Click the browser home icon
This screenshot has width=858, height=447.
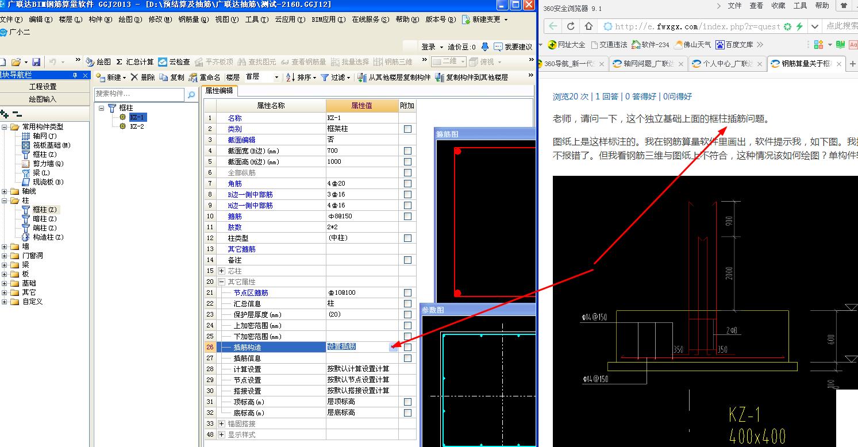click(x=588, y=26)
